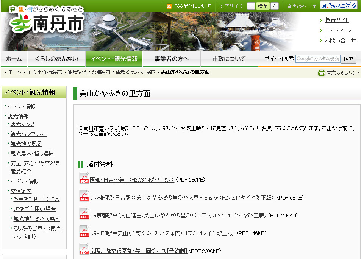This screenshot has width=361, height=259.
Task: Open 京阪京都交通園部・美山周遊バス【予約制】 link
Action: click(139, 251)
